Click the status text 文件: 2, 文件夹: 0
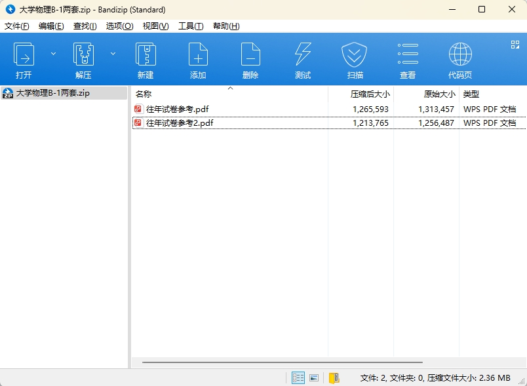Image resolution: width=527 pixels, height=386 pixels. (391, 378)
